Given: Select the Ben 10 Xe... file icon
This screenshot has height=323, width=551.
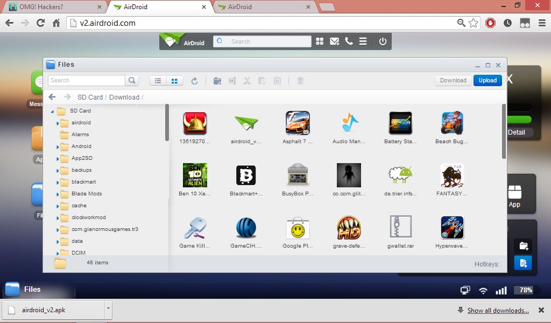Looking at the screenshot, I should [195, 175].
